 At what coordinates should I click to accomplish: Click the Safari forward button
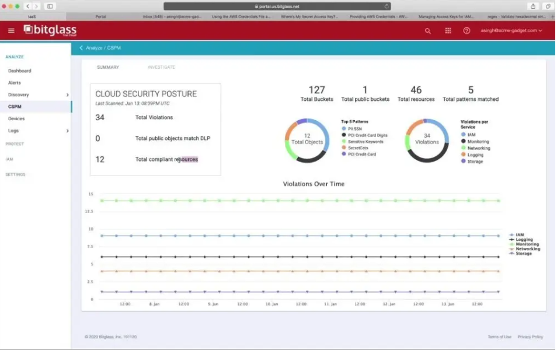pyautogui.click(x=36, y=6)
